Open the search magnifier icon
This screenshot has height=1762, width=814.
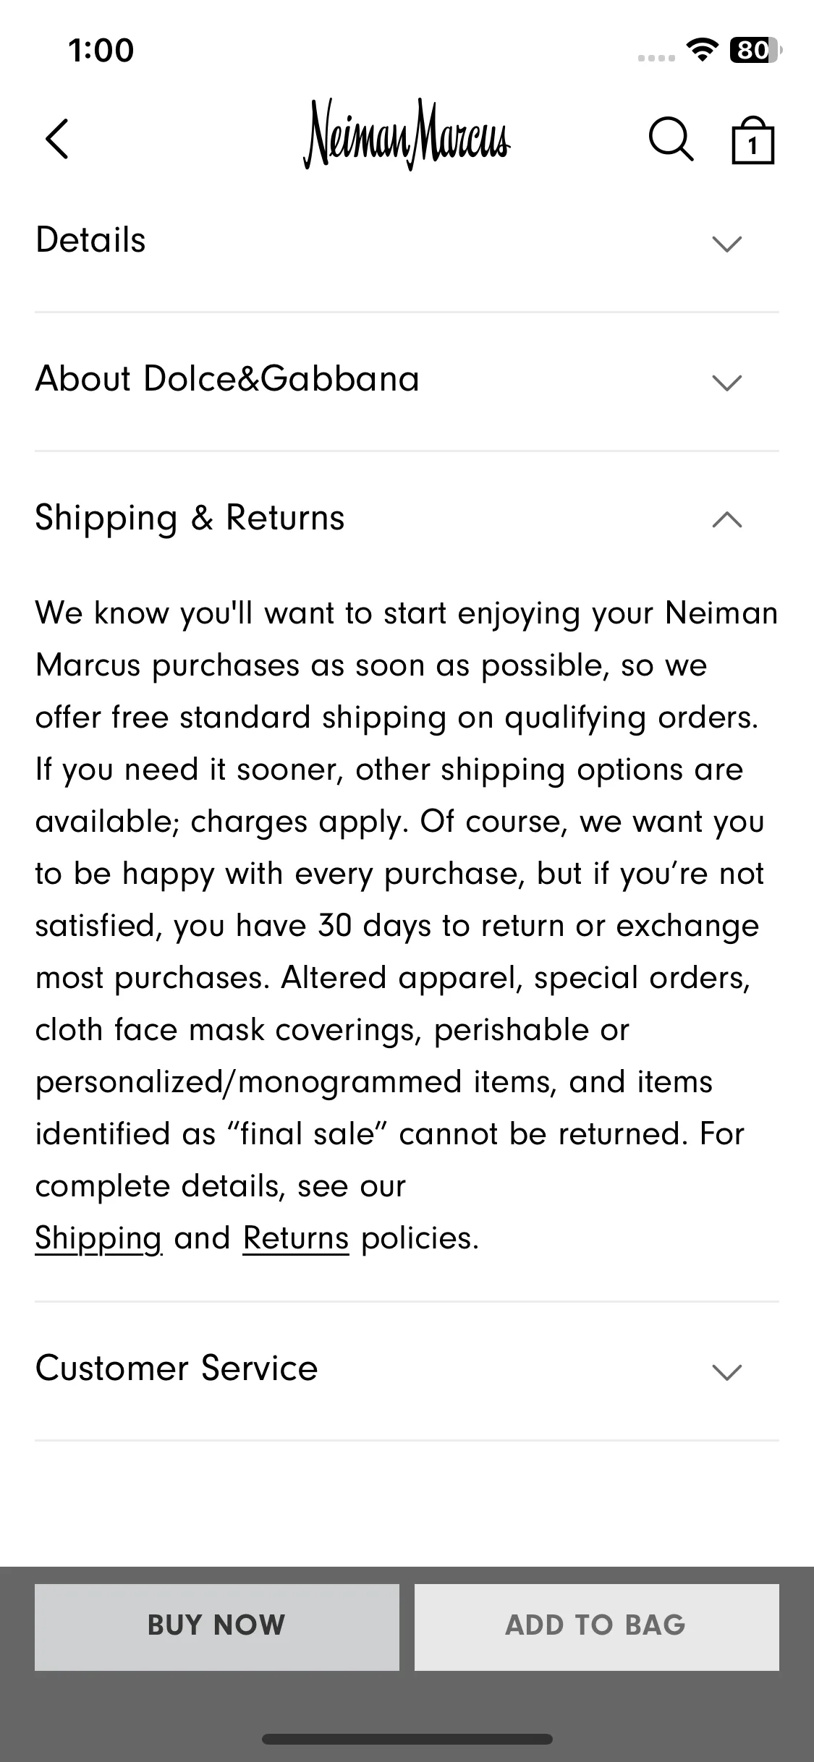coord(671,138)
